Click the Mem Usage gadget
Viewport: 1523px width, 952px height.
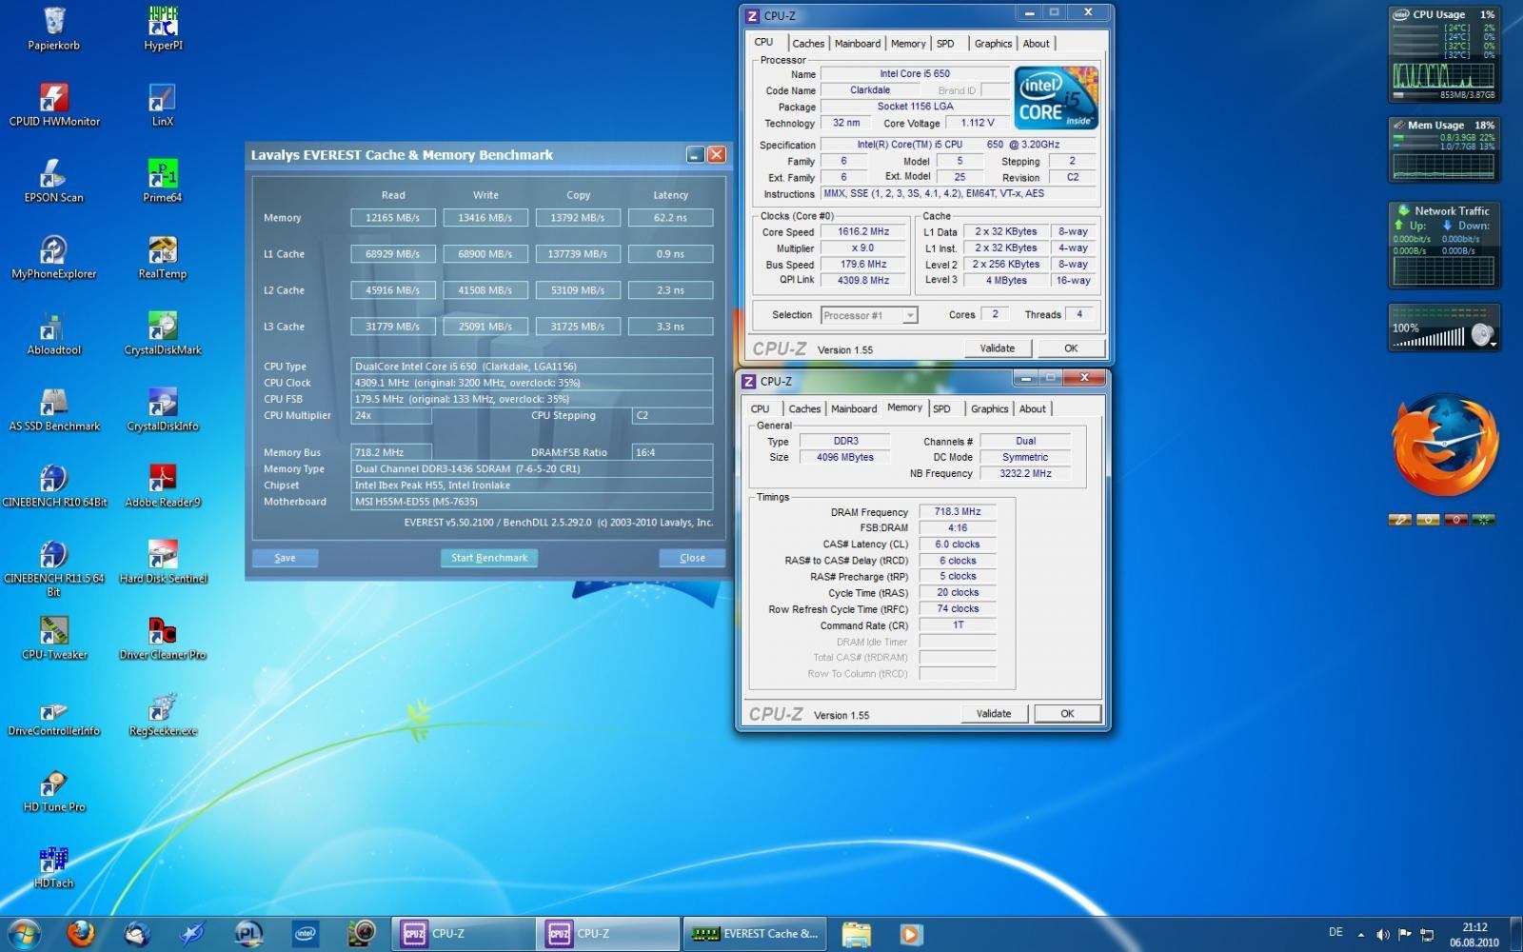click(1444, 149)
